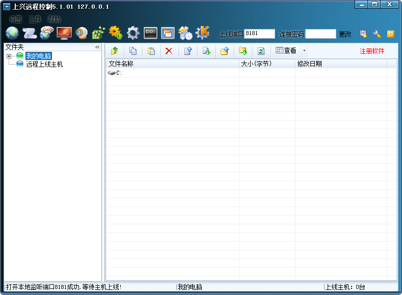Click the wrench tool icon
This screenshot has width=402, height=295.
point(377,34)
